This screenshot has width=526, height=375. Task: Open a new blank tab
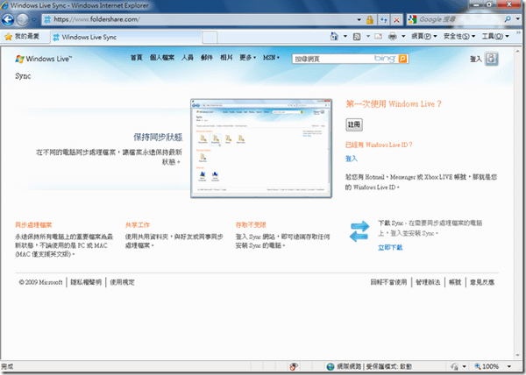pyautogui.click(x=210, y=37)
